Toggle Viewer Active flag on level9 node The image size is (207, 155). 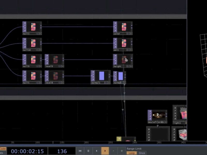(x=47, y=56)
